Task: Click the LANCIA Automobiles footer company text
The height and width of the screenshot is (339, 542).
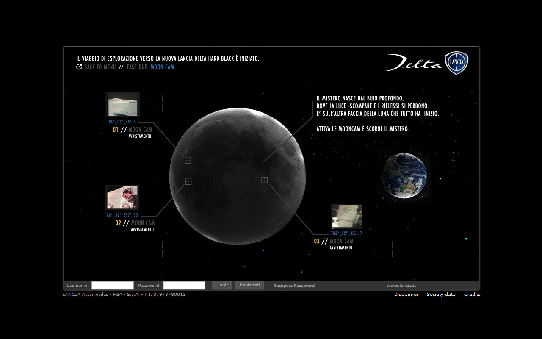Action: coord(124,294)
